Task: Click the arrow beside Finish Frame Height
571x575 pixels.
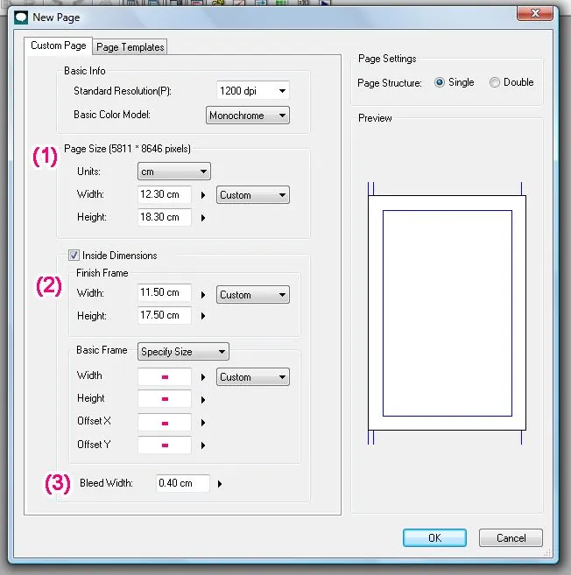Action: [203, 316]
